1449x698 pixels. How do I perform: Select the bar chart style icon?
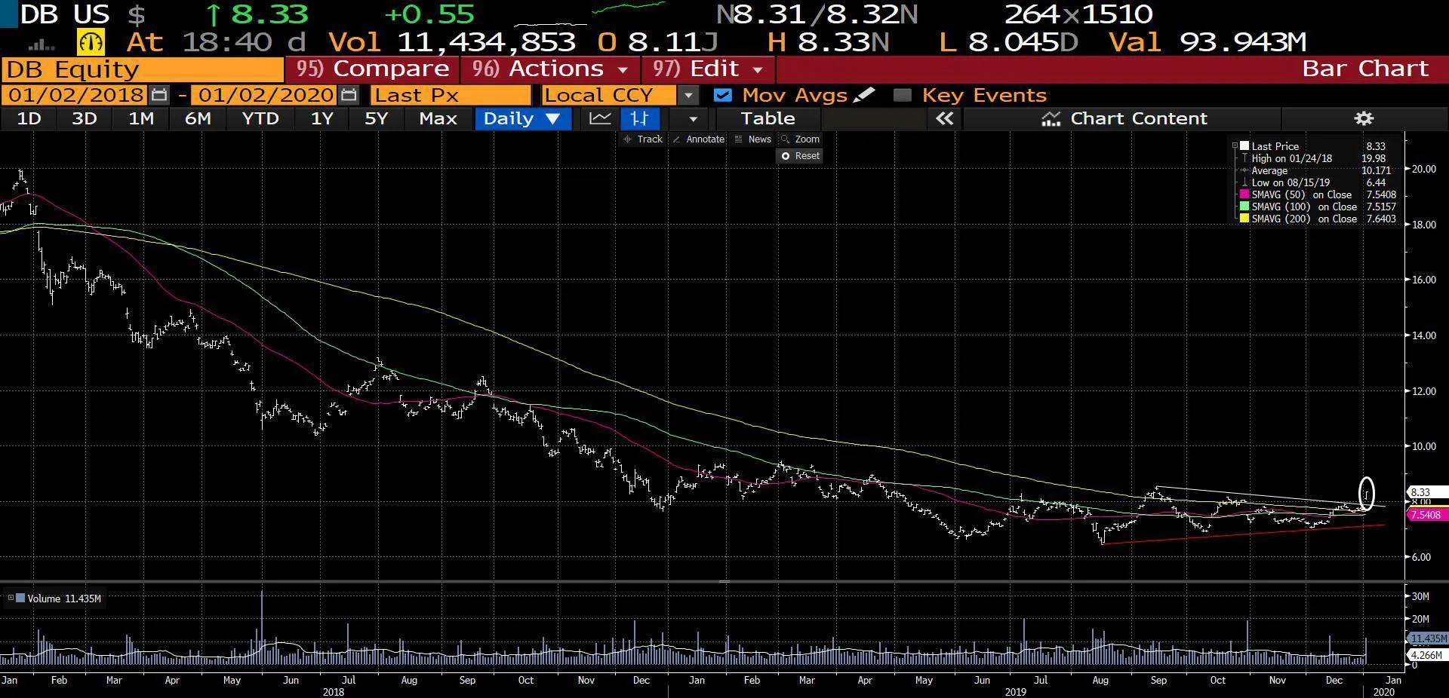640,118
